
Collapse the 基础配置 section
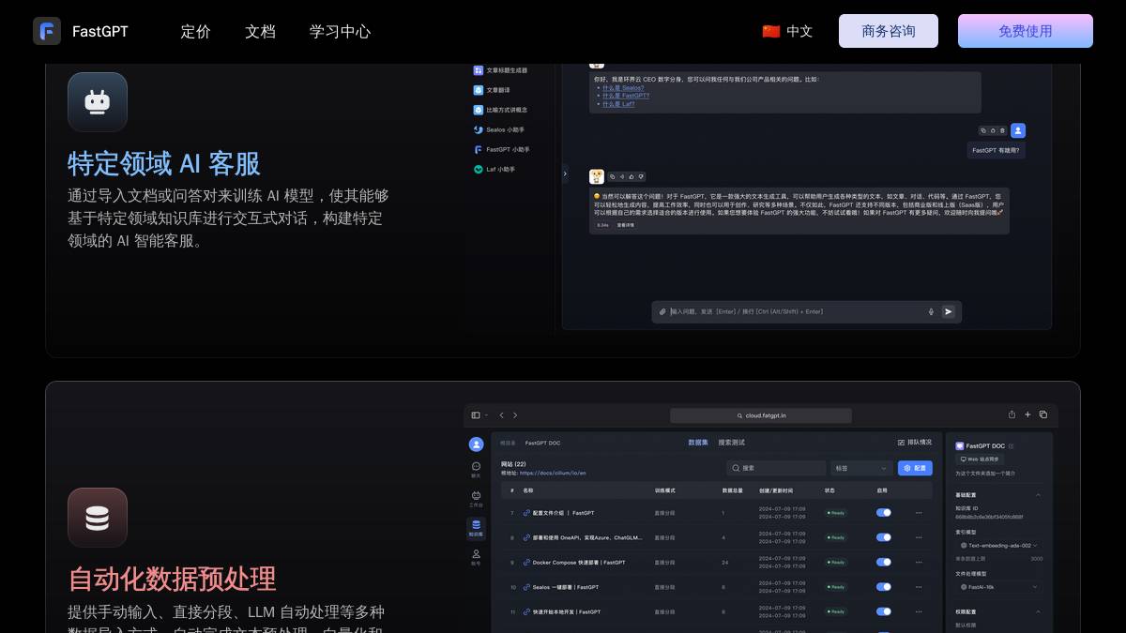(1039, 495)
